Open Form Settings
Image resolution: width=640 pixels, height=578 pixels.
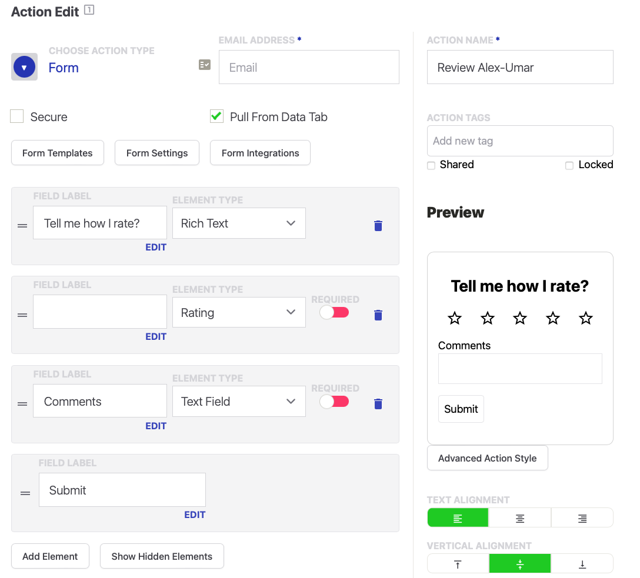(x=157, y=153)
